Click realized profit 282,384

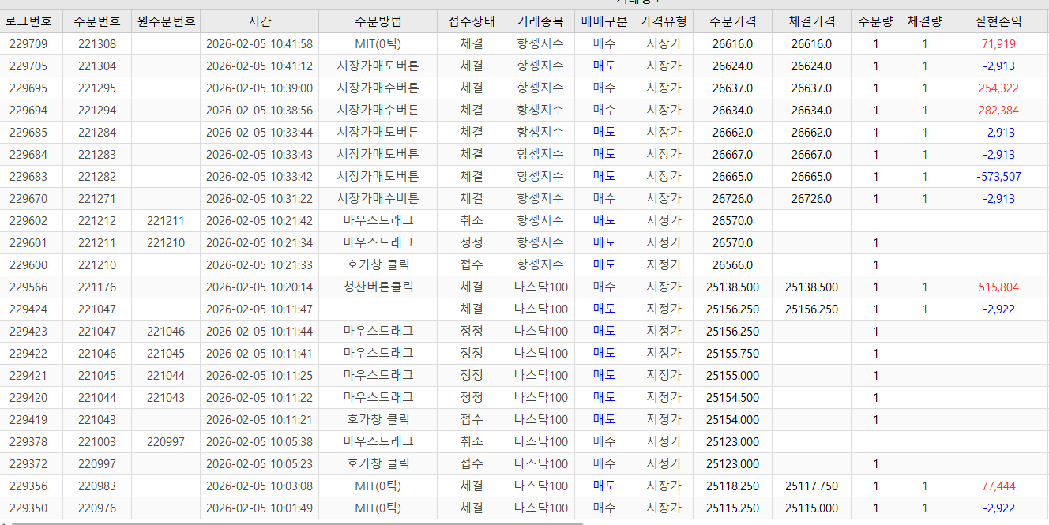[x=998, y=111]
